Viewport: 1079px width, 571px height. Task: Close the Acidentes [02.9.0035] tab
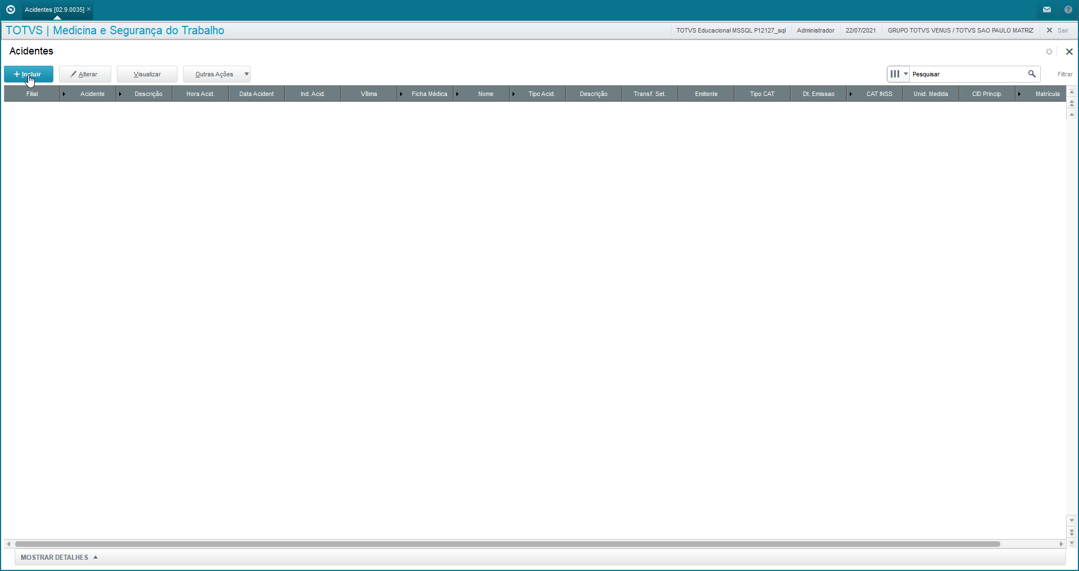(x=89, y=9)
